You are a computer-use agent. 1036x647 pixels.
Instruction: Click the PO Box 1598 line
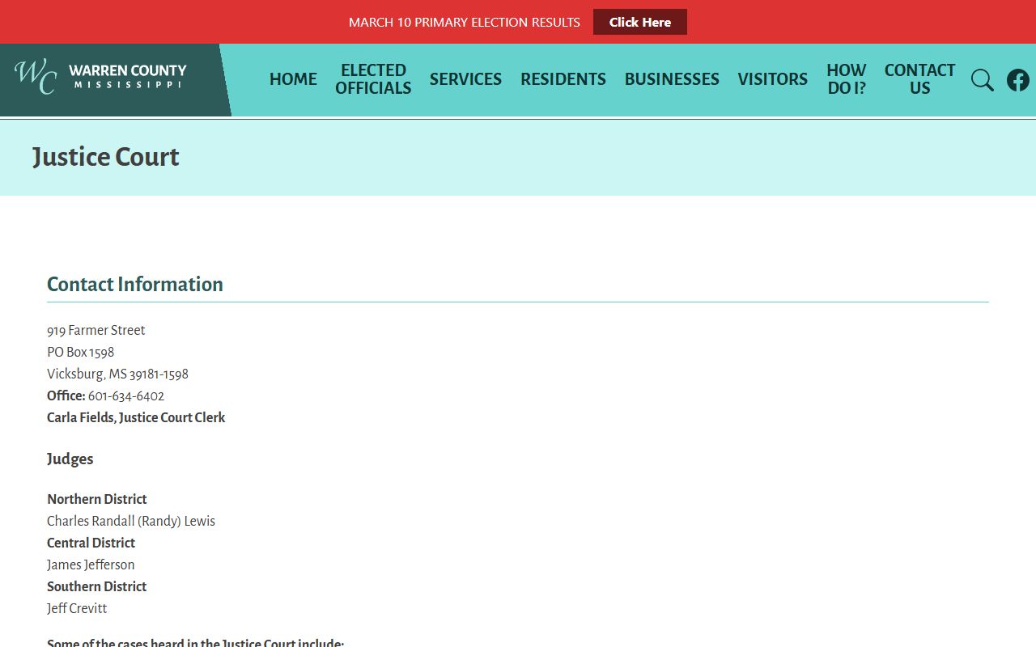pyautogui.click(x=81, y=352)
